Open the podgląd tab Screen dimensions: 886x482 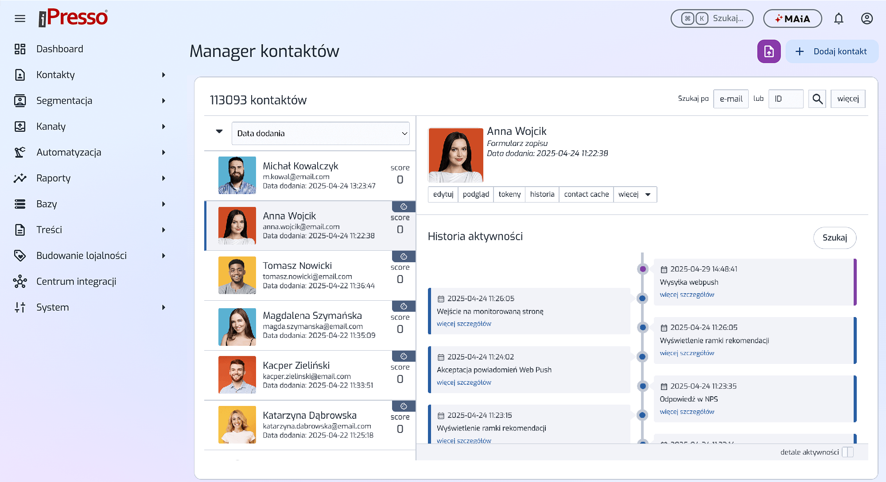coord(476,195)
